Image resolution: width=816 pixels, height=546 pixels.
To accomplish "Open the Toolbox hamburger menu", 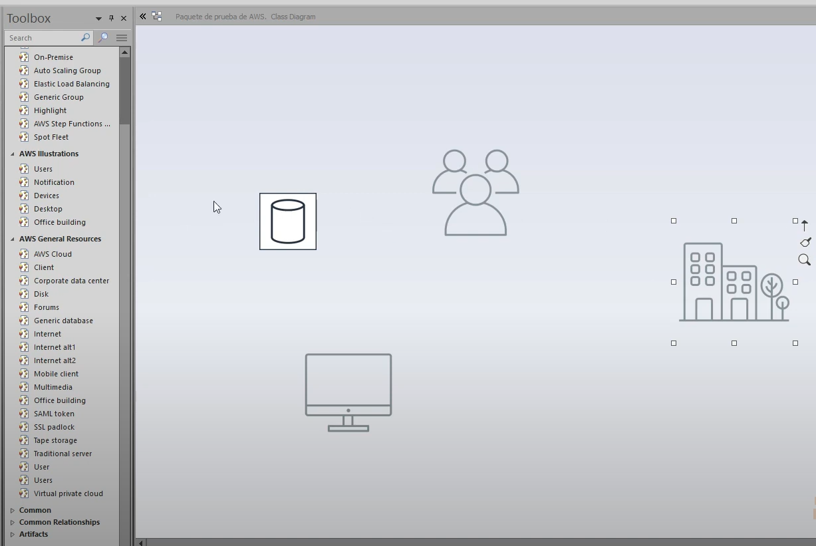I will (x=122, y=38).
